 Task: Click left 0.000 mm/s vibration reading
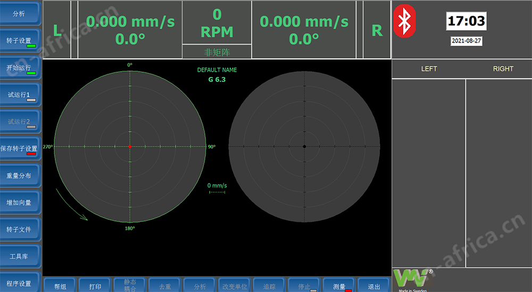[130, 22]
